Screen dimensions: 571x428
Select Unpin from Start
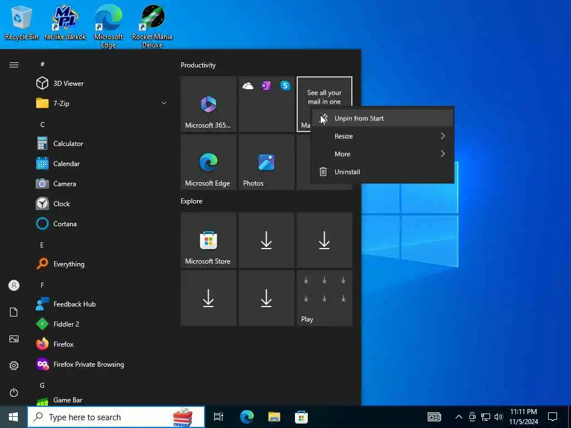(x=382, y=118)
